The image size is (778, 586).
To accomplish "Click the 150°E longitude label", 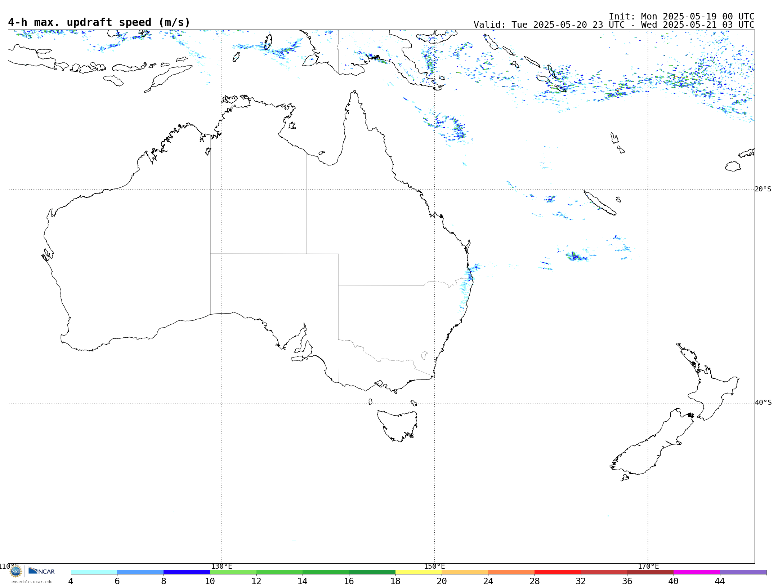I will point(434,567).
